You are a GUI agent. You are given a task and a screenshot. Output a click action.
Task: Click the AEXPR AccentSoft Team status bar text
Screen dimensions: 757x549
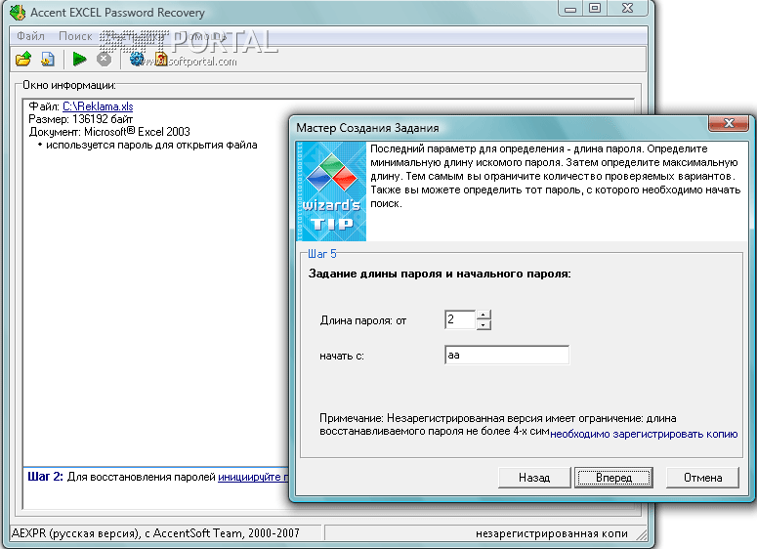(x=155, y=533)
